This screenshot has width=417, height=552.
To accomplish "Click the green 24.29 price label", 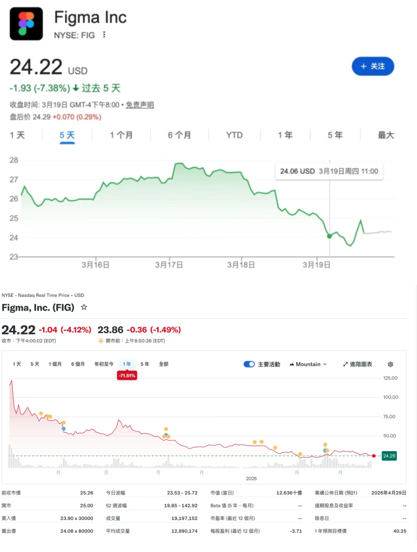I will pos(389,456).
